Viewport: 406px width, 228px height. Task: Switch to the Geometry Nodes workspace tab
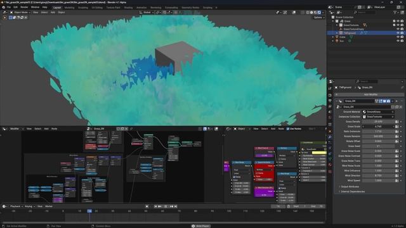pyautogui.click(x=190, y=8)
